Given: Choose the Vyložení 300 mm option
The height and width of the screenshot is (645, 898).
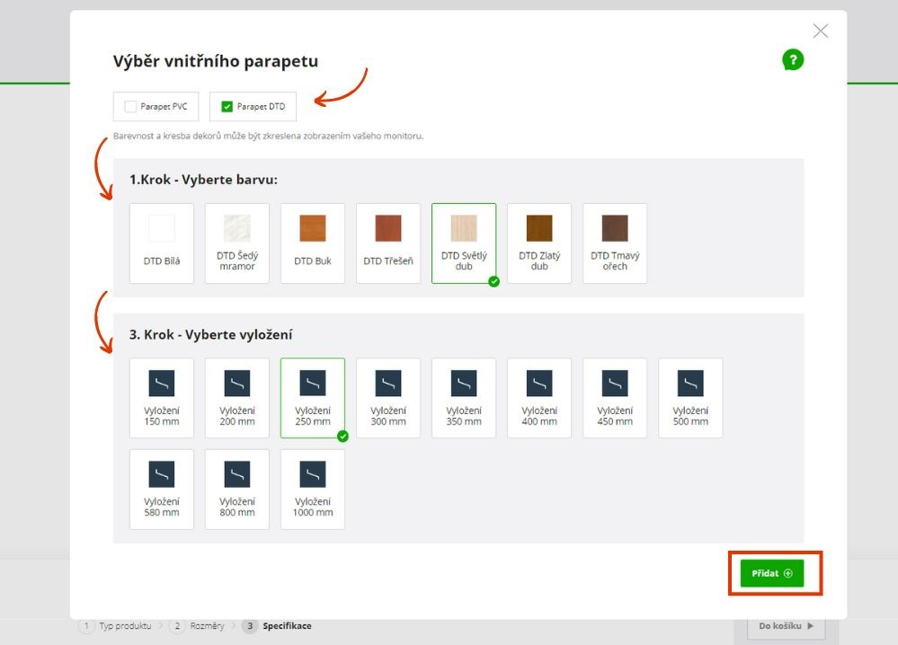Looking at the screenshot, I should tap(388, 398).
